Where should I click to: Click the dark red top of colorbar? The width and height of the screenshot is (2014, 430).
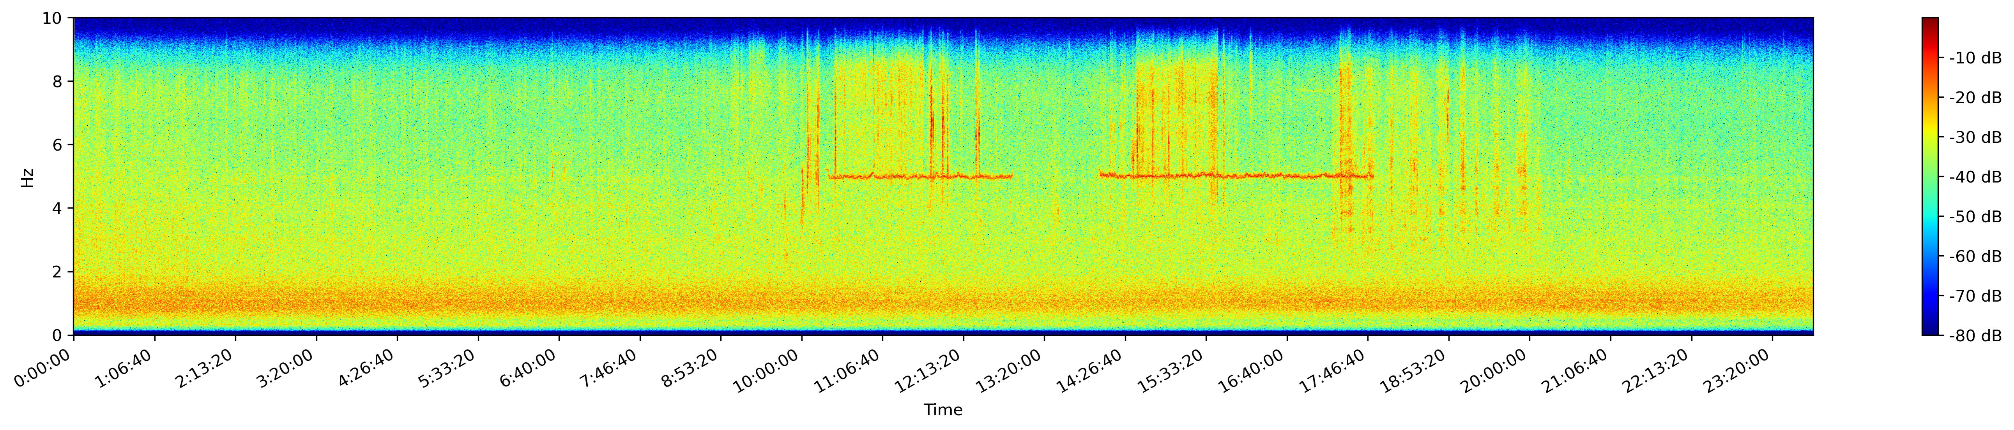click(1929, 22)
